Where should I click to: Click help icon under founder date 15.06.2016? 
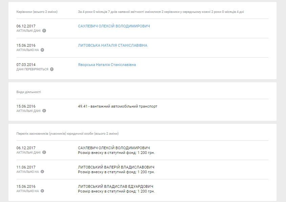click(x=42, y=191)
